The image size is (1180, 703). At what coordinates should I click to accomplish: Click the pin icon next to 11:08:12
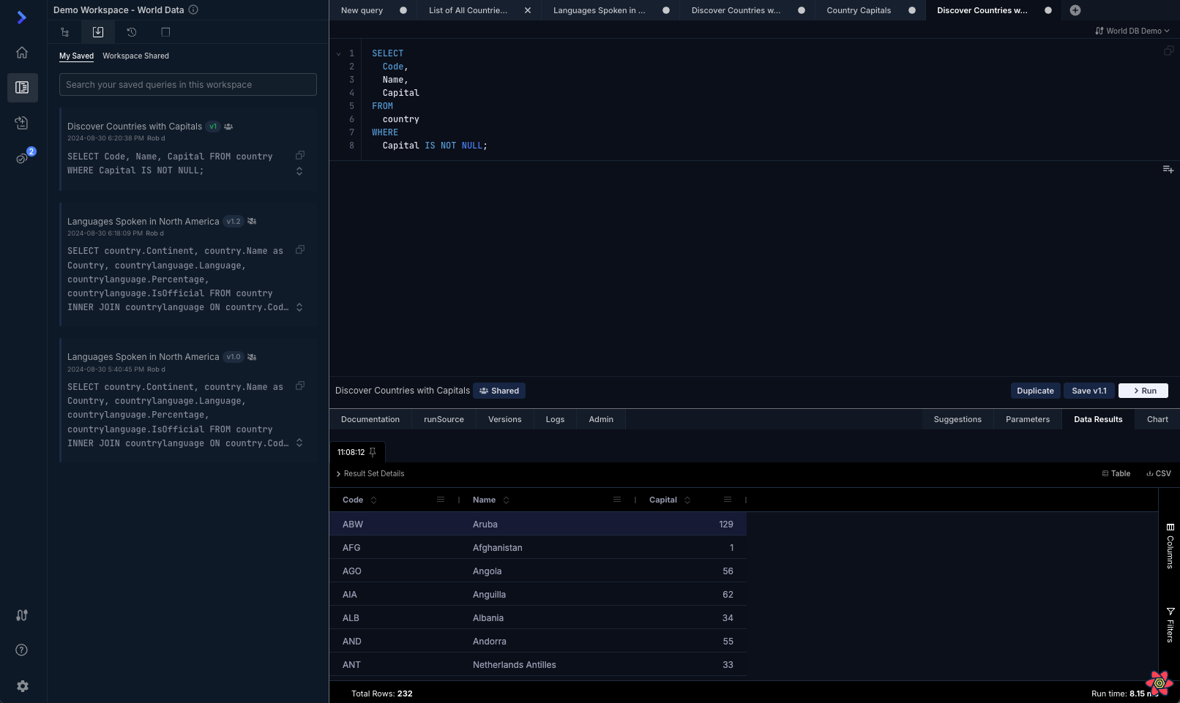pyautogui.click(x=373, y=452)
